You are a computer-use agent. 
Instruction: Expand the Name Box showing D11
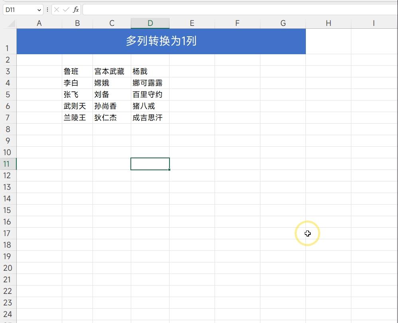(x=18, y=10)
